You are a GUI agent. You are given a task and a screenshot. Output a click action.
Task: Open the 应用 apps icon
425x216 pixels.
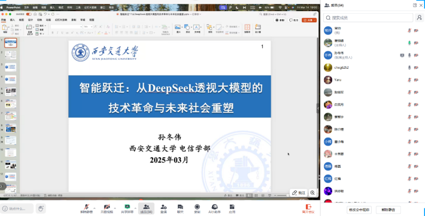232,206
